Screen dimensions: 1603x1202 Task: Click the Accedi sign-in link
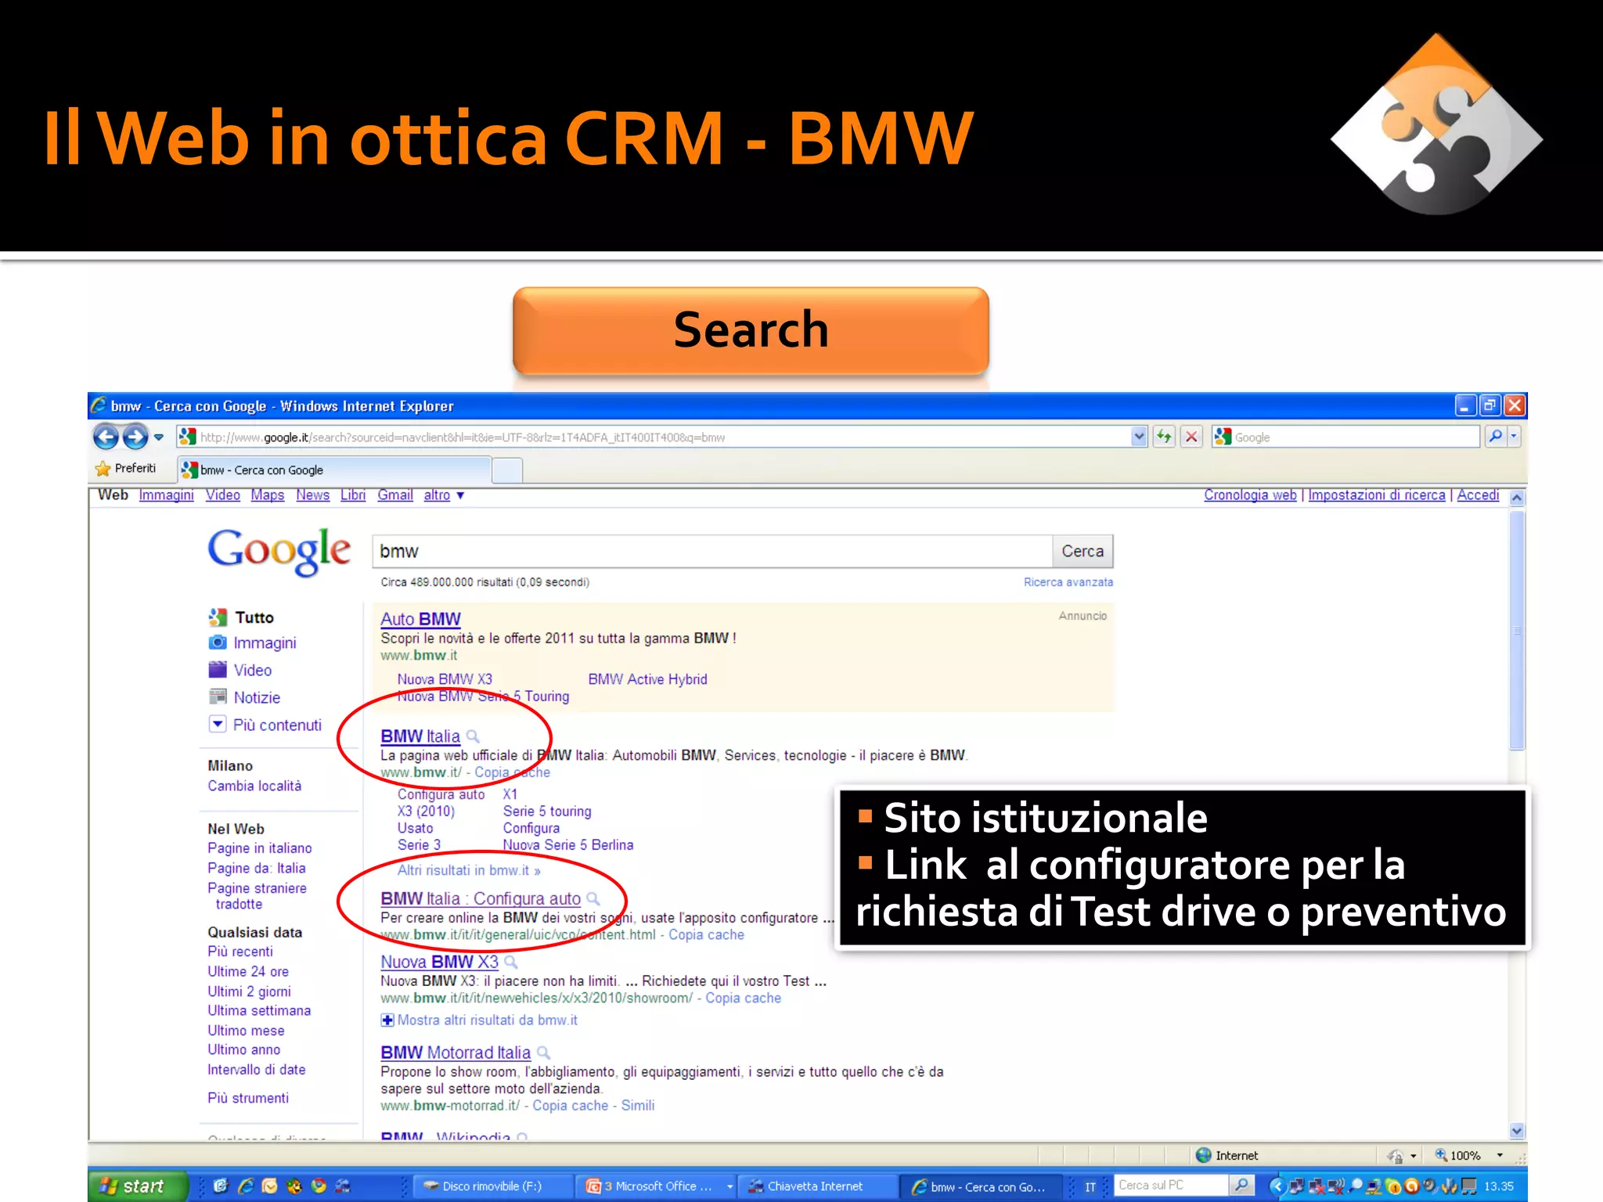(x=1478, y=495)
